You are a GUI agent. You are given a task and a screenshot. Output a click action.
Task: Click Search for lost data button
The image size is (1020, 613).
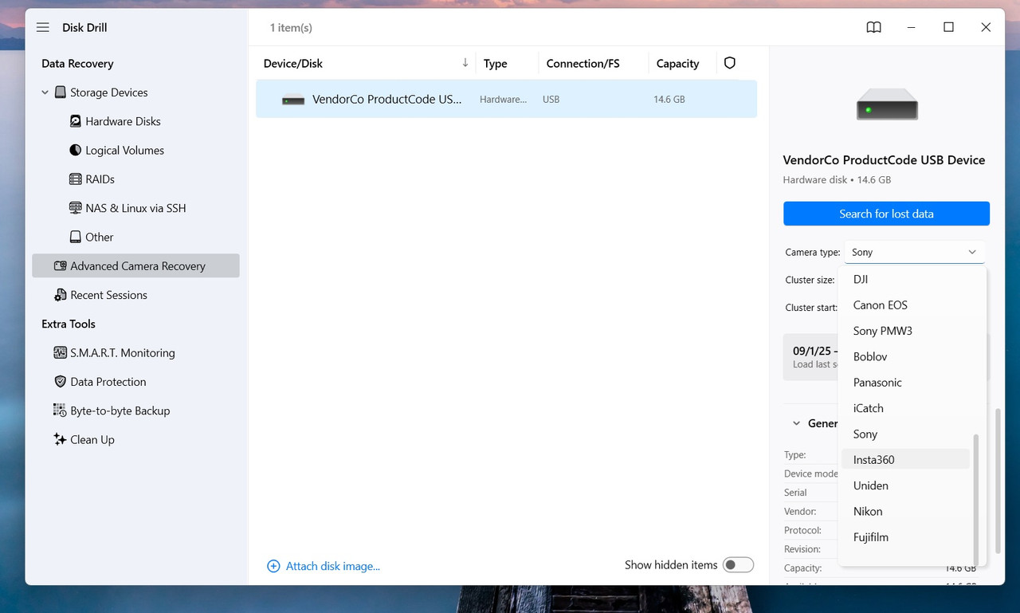[x=886, y=214]
